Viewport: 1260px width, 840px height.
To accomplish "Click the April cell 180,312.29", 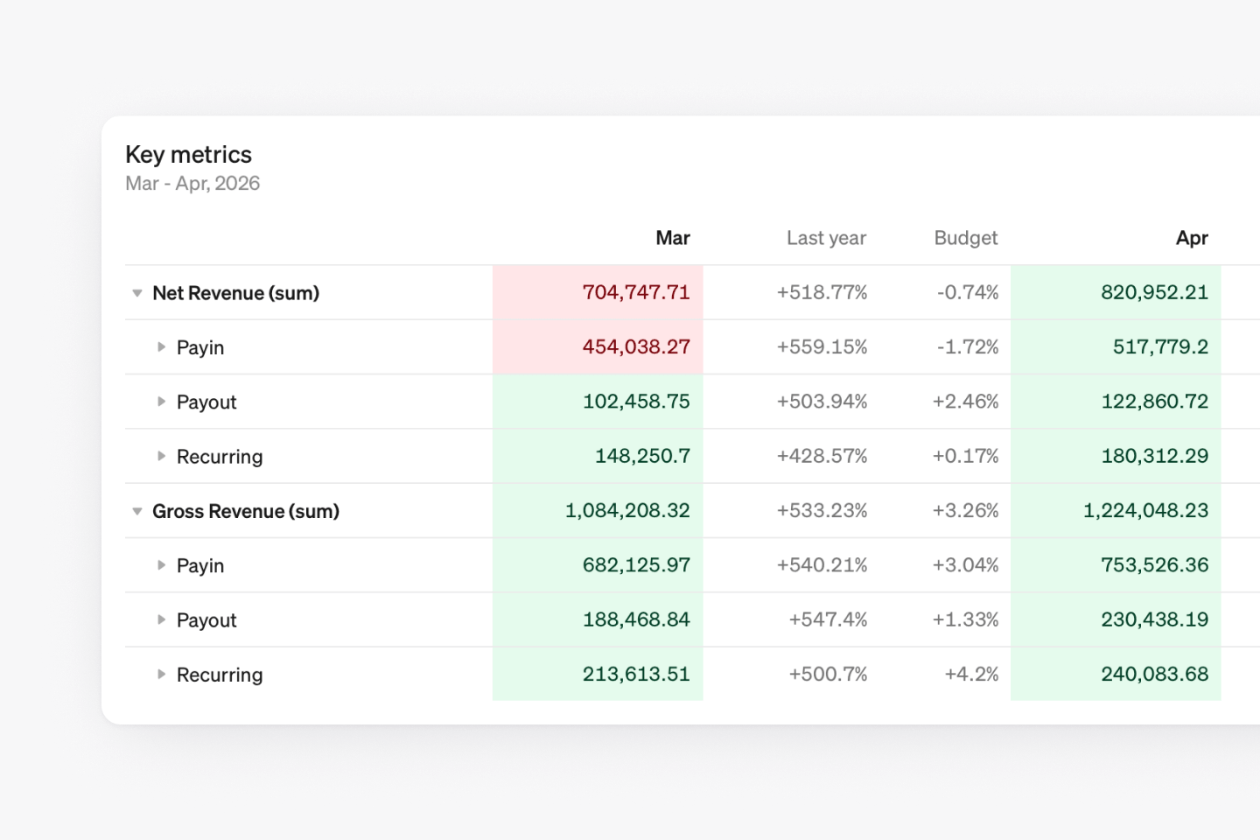I will [1116, 456].
